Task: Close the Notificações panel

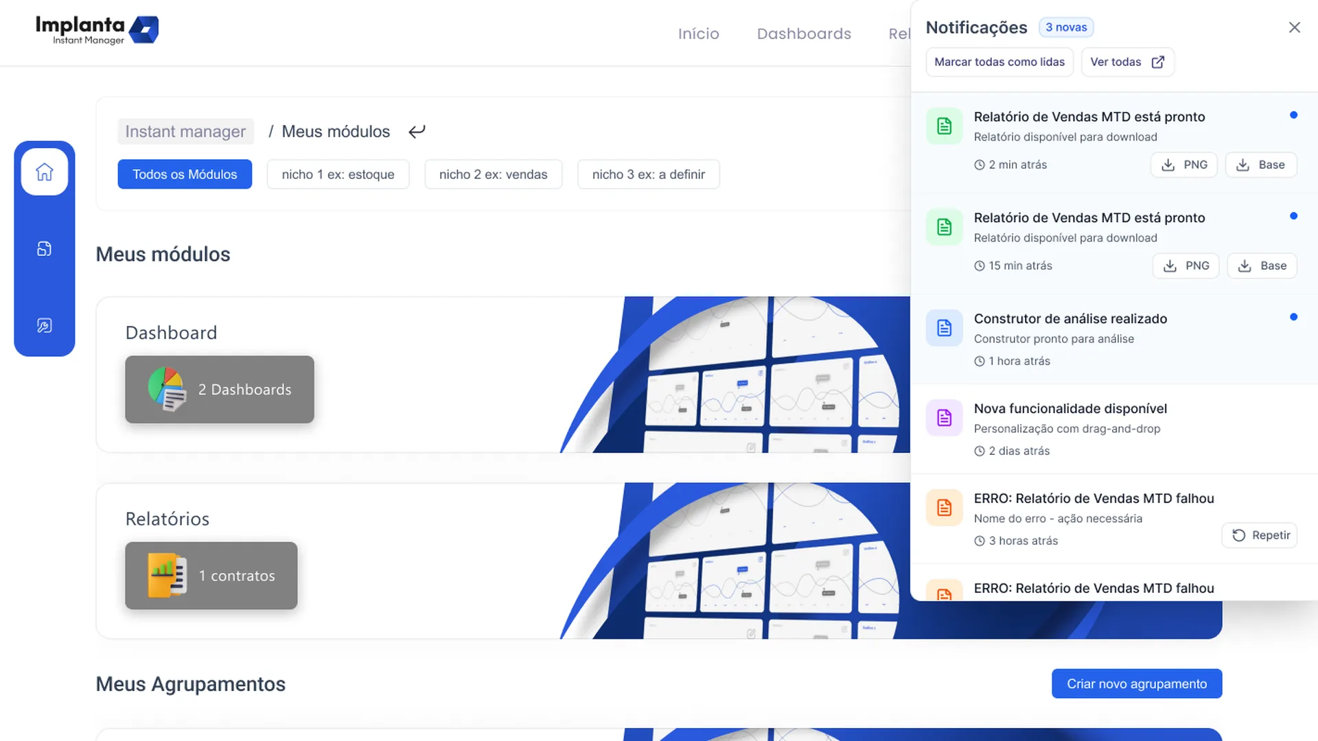Action: (x=1294, y=27)
